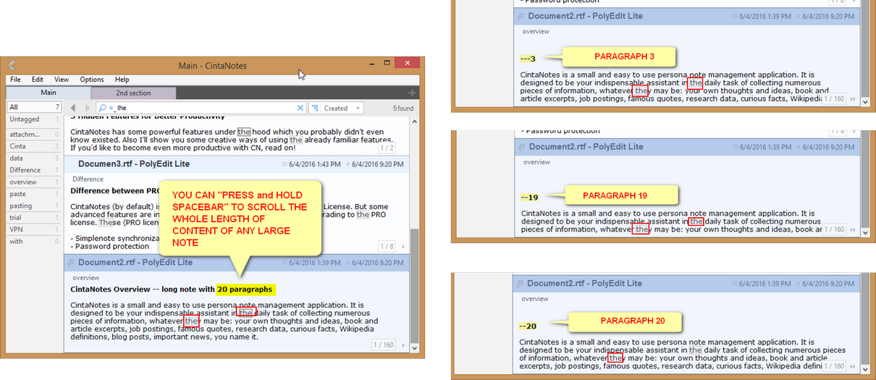Select the with tag
The image size is (876, 380).
[x=34, y=242]
